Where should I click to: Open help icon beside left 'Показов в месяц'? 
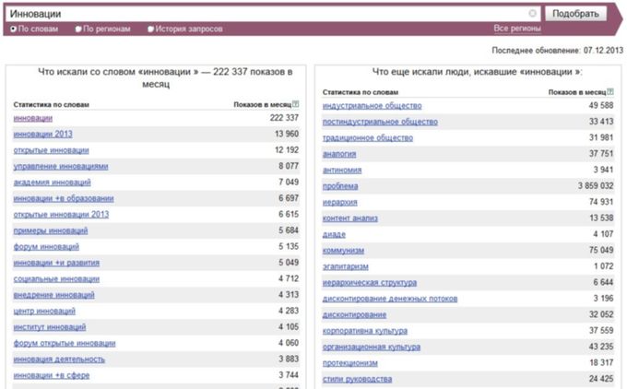[x=295, y=104]
